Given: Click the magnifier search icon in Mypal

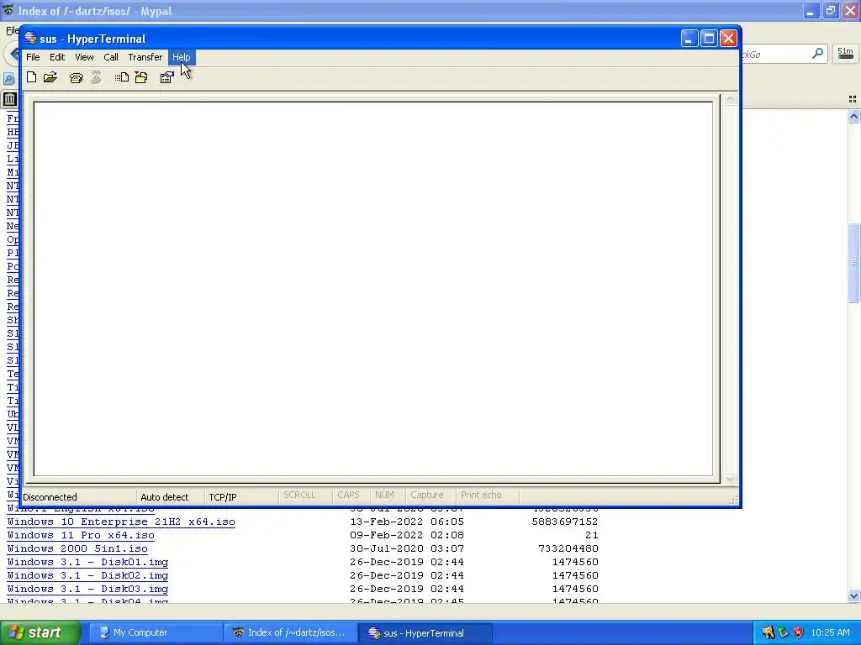Looking at the screenshot, I should (x=817, y=53).
